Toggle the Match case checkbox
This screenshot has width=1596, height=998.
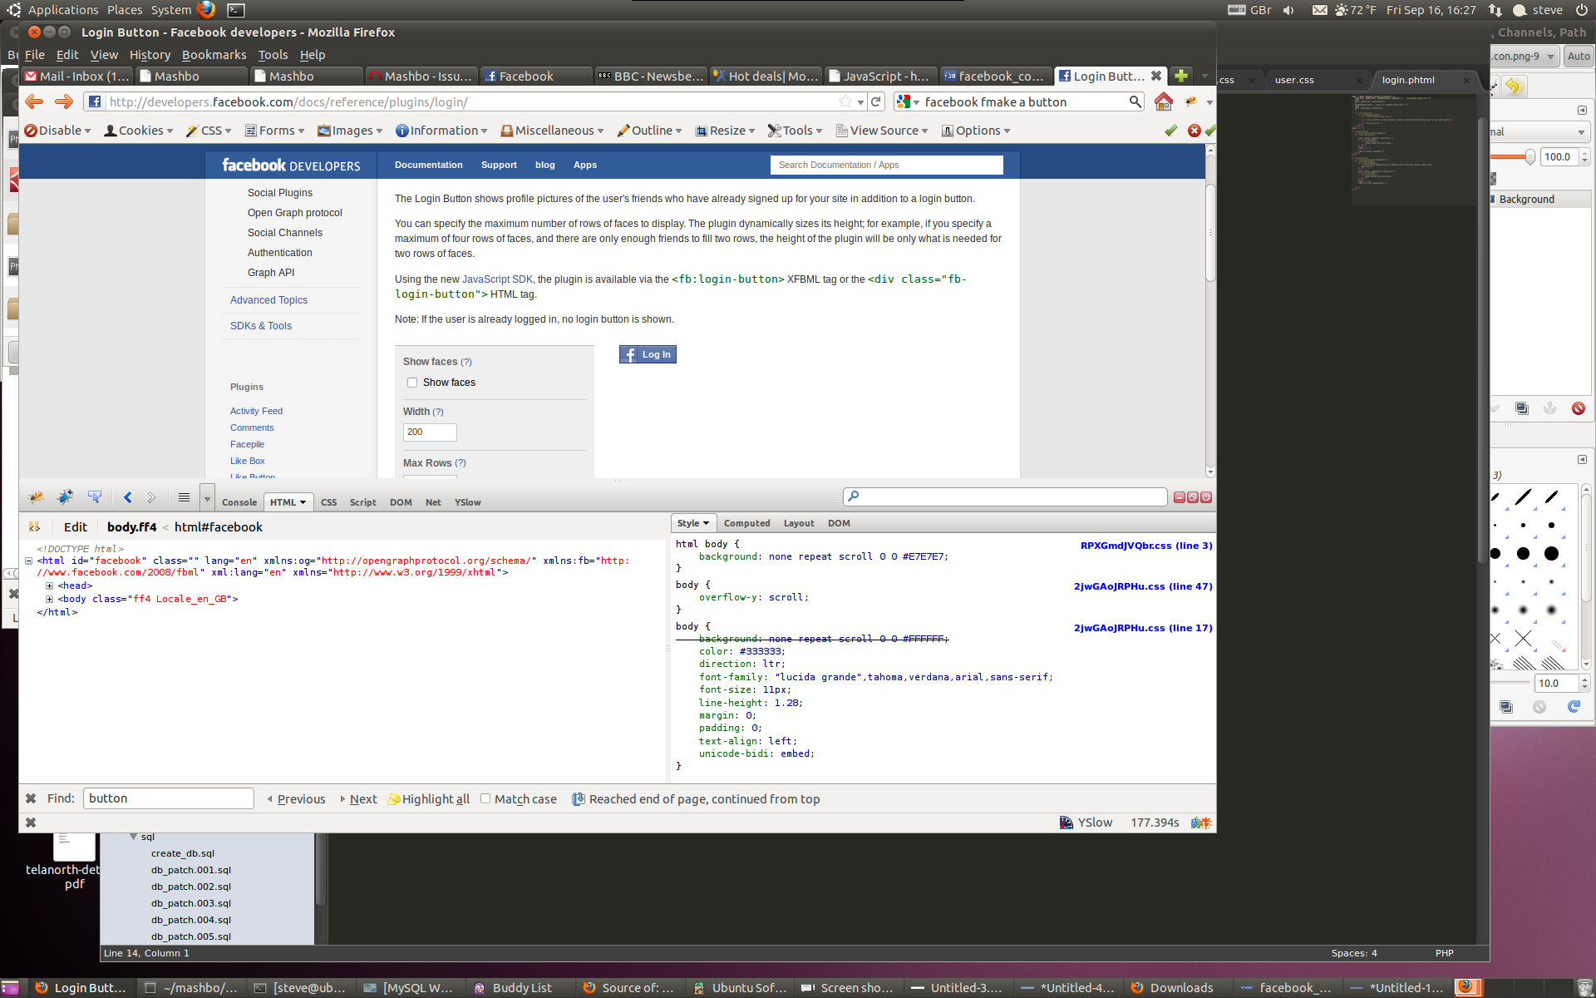click(485, 798)
